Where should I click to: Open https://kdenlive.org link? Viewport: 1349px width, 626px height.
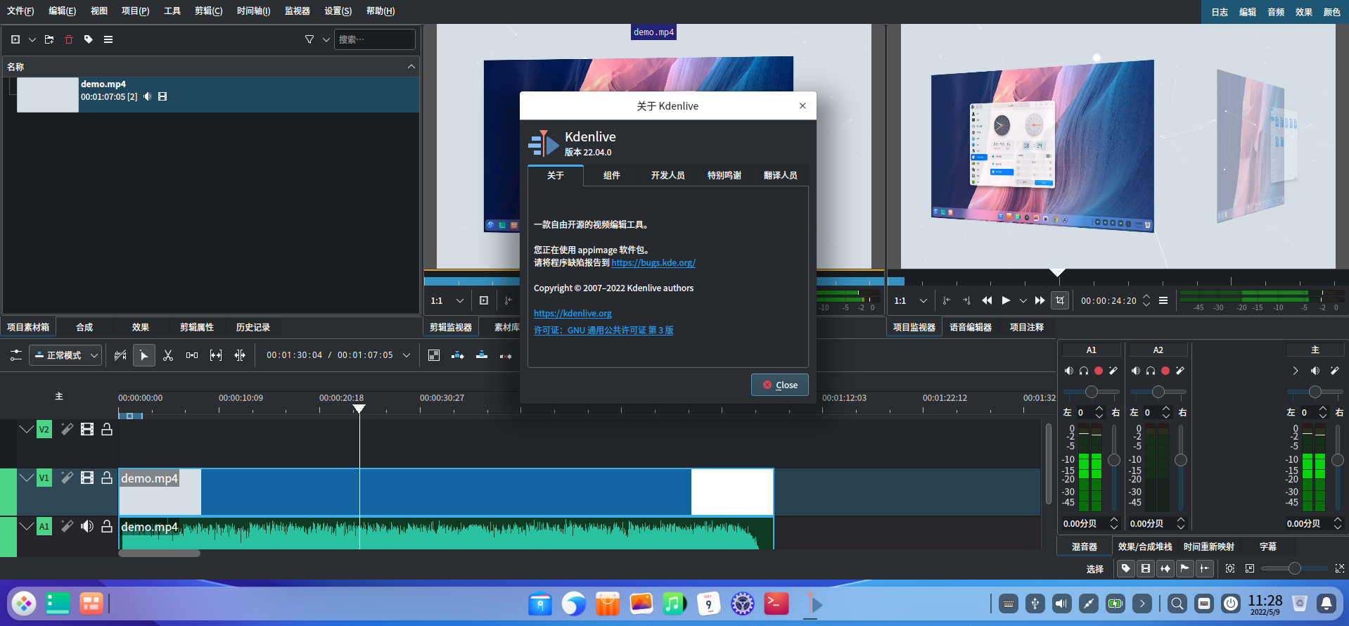[573, 313]
